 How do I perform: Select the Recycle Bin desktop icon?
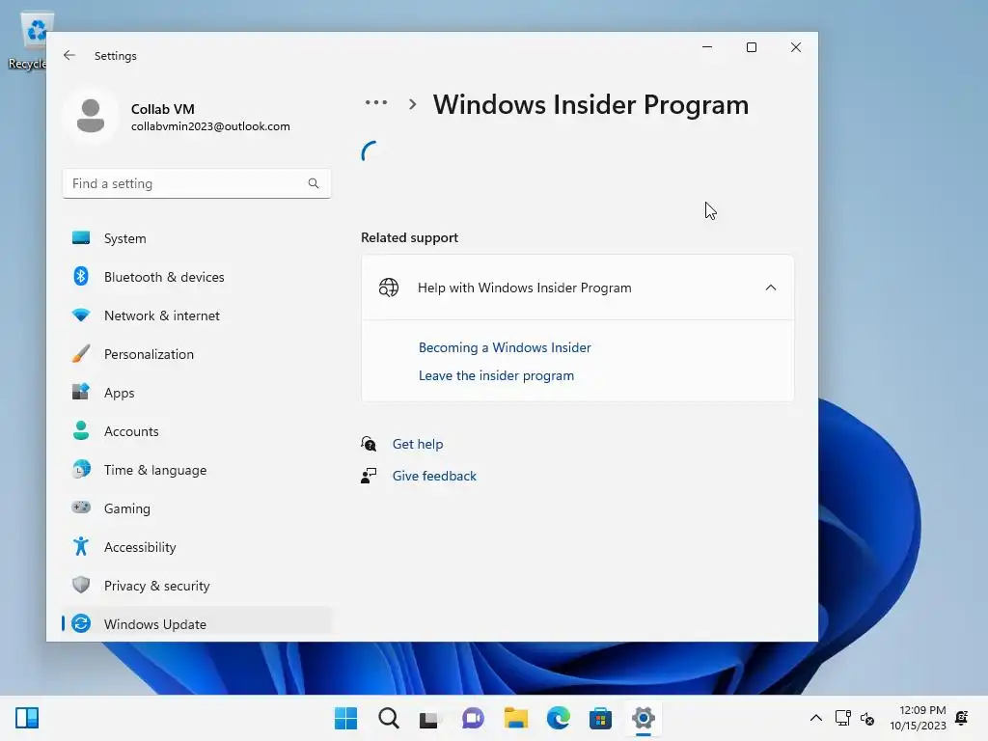[29, 41]
